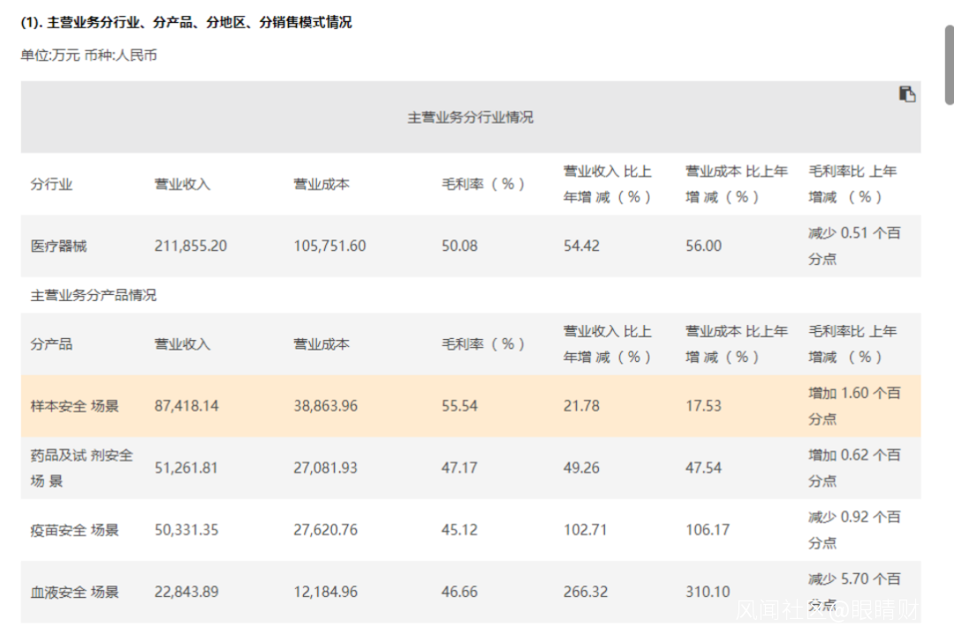954x634 pixels.
Task: Click the heading 主营业务分行业、分产品、分地区、分销售模式情况
Action: [186, 22]
